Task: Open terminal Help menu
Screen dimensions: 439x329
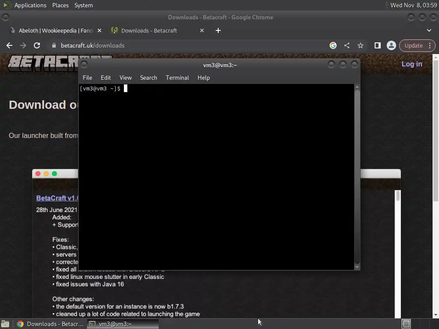Action: (204, 78)
